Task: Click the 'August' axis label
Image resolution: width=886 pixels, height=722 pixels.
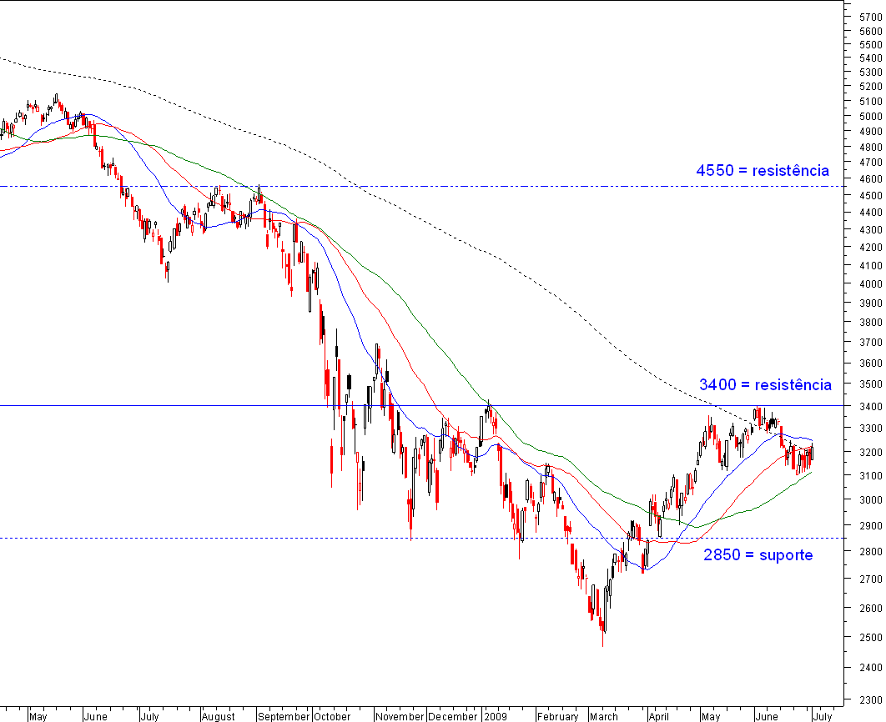Action: (218, 716)
